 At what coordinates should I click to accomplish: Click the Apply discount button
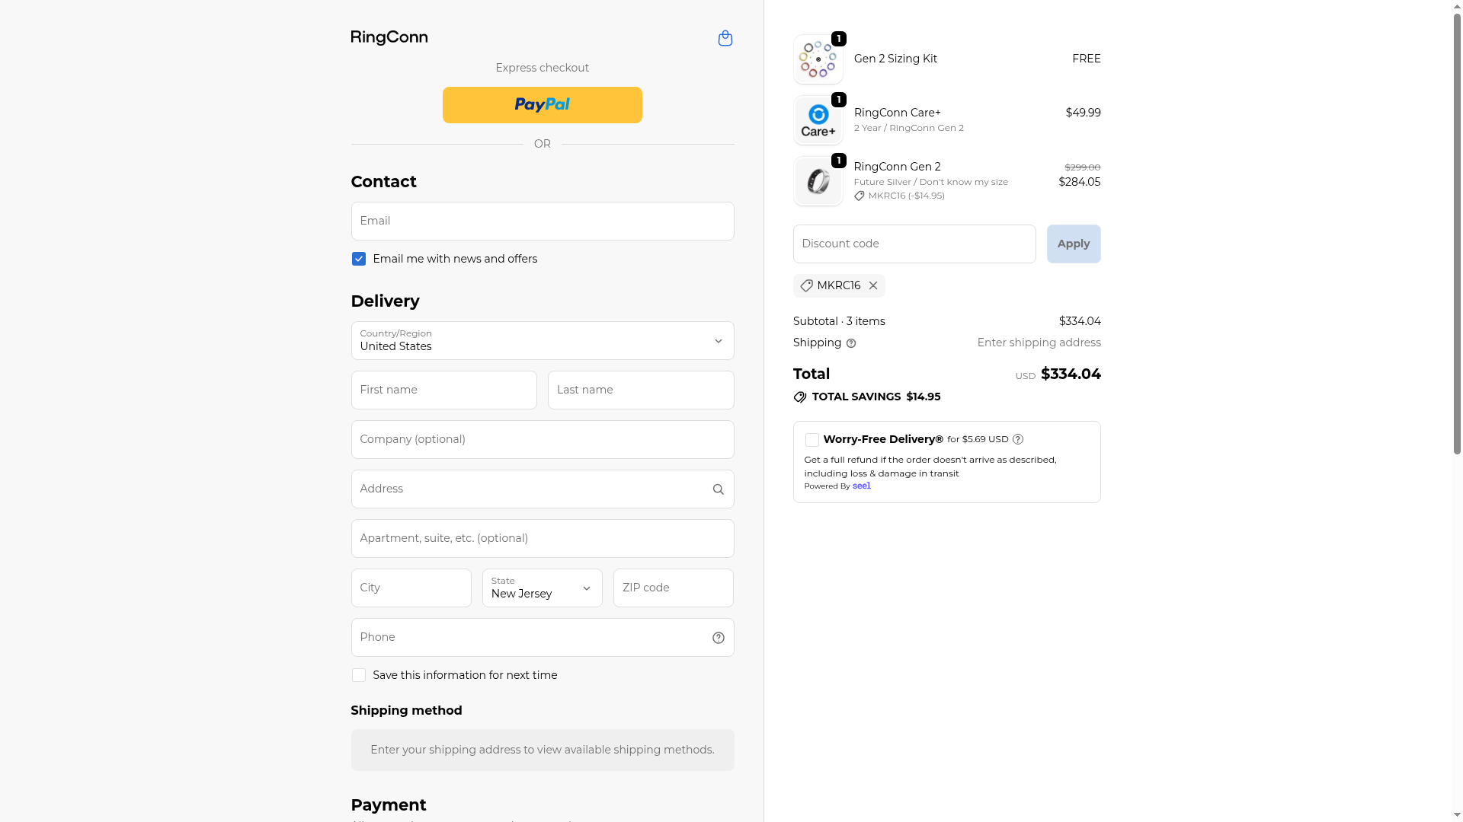1073,244
